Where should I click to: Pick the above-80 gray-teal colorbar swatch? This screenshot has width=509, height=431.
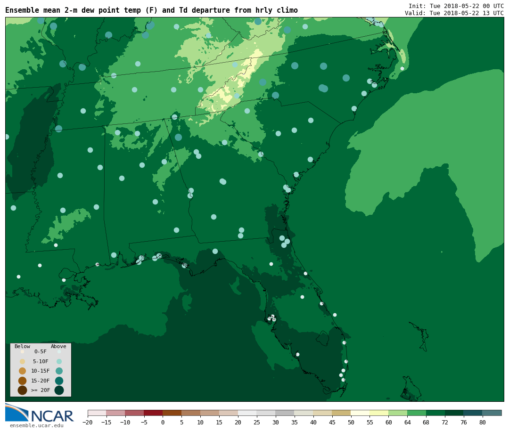(493, 413)
